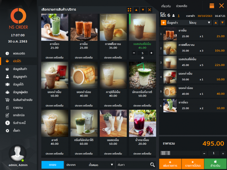
Task: Click the down arrow beside customer dropdown
Action: point(222,23)
